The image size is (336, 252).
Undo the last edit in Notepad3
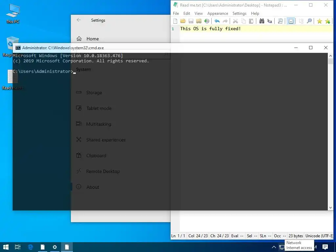[x=217, y=21]
